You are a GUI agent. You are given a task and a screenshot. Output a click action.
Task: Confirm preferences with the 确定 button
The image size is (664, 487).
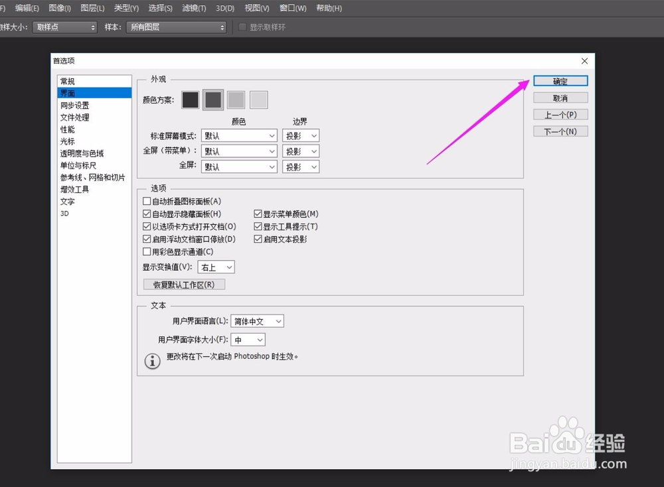click(x=560, y=80)
